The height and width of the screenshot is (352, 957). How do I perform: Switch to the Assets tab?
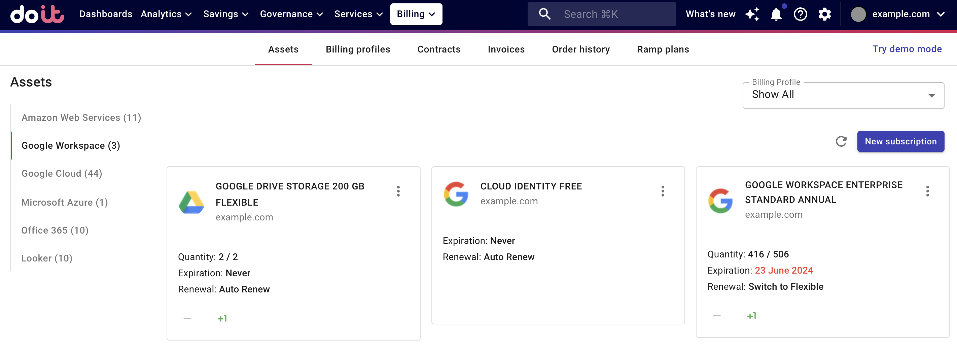(283, 49)
